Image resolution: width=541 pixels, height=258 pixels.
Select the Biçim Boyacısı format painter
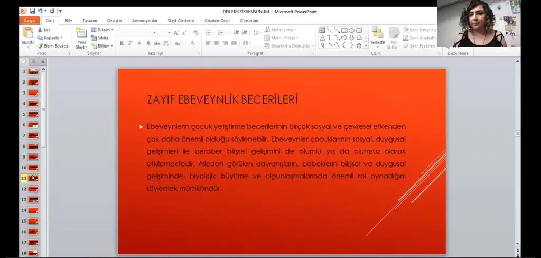[x=53, y=46]
